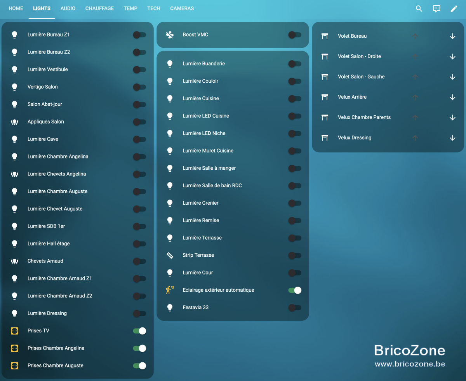This screenshot has width=466, height=381.
Task: Click the shutter icon for Volet Bureau
Action: tap(325, 36)
